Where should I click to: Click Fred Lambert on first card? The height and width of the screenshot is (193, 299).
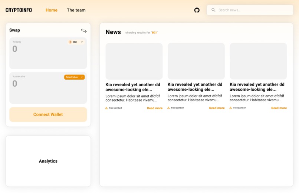pos(115,108)
